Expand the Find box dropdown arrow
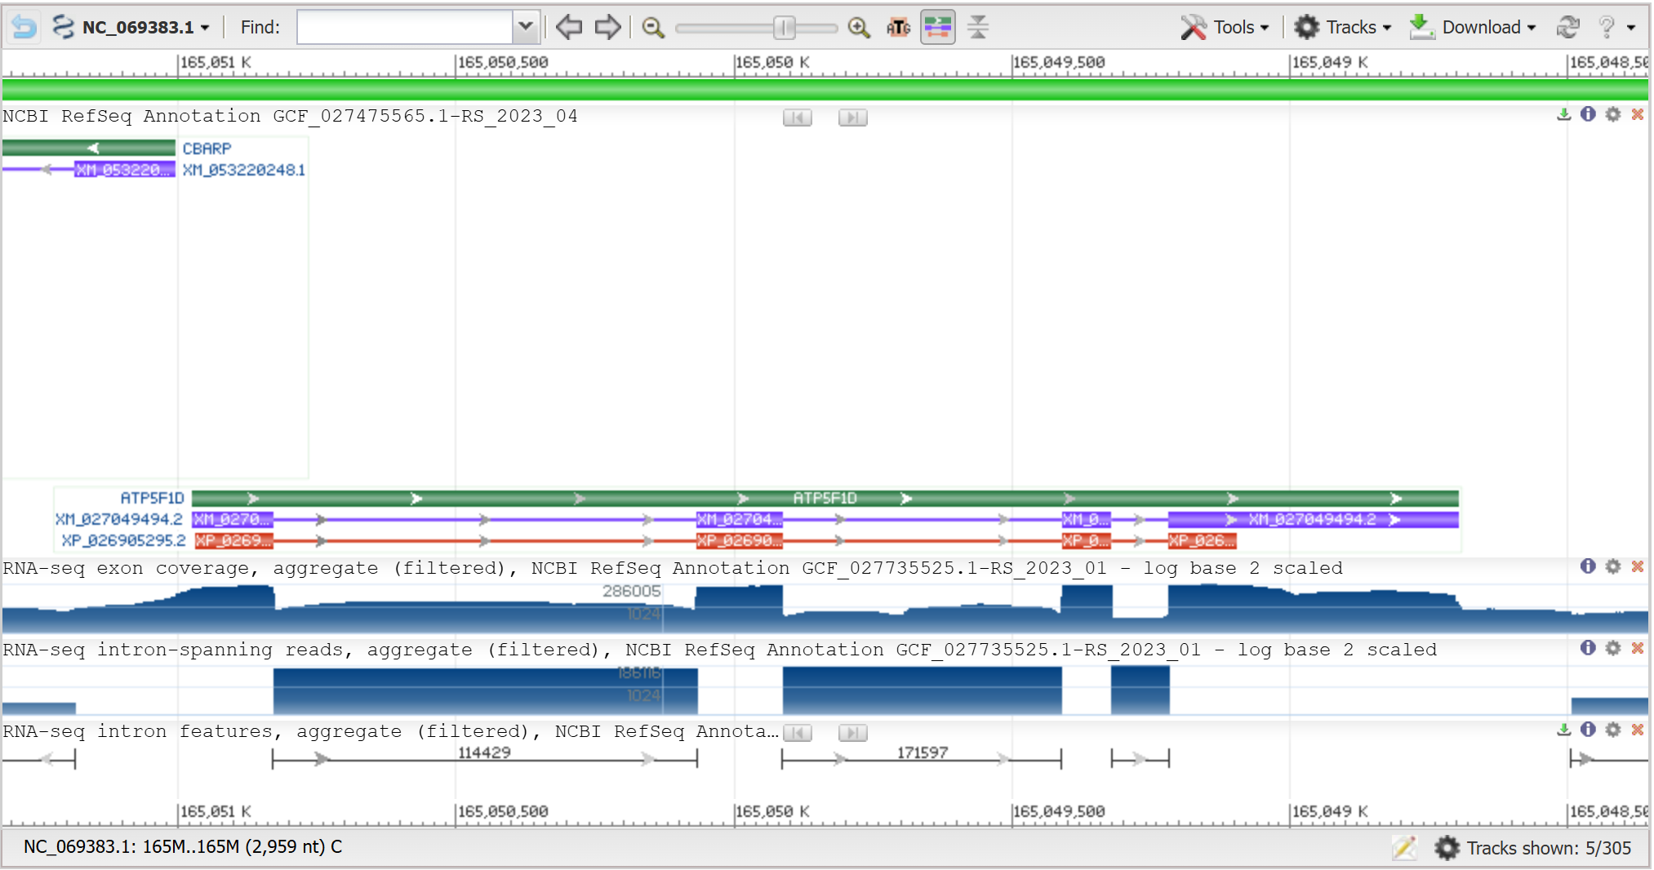 (x=526, y=27)
